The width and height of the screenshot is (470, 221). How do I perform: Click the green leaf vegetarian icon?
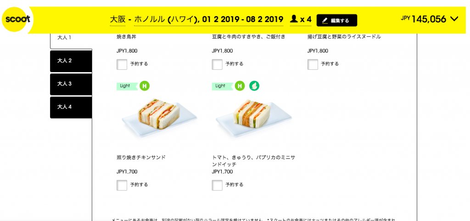tap(254, 86)
